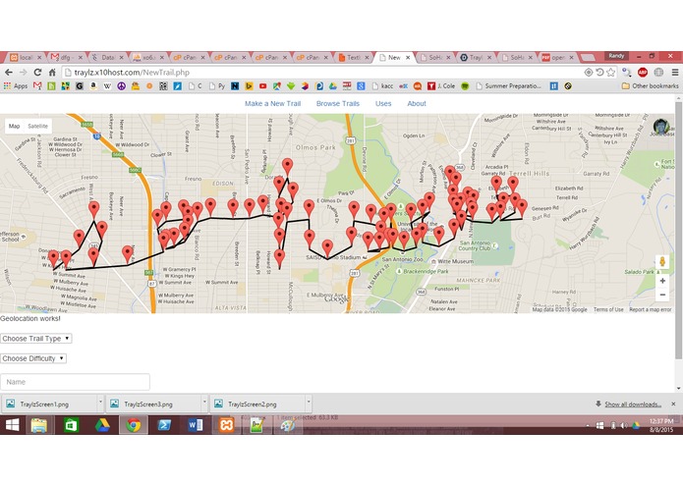Click the Street View pegman icon

coord(662,262)
